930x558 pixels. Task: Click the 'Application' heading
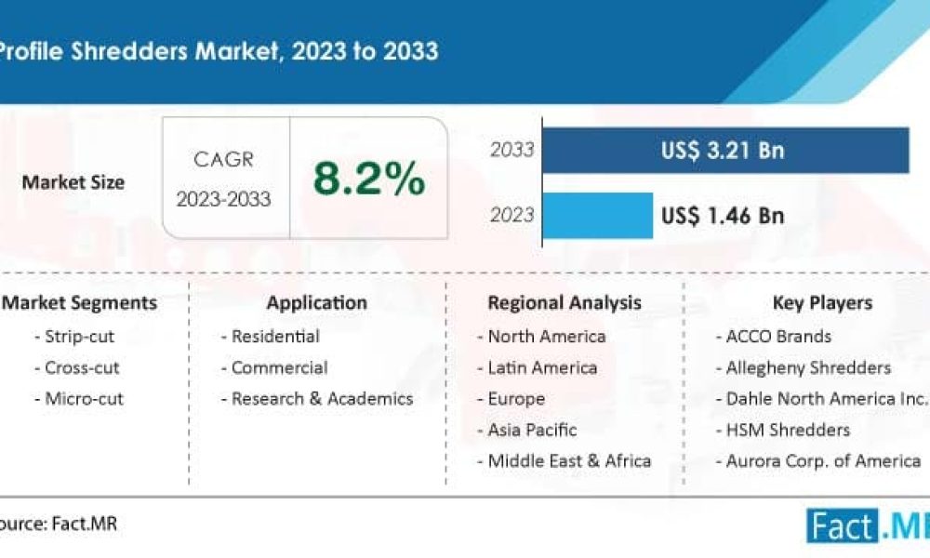point(317,303)
